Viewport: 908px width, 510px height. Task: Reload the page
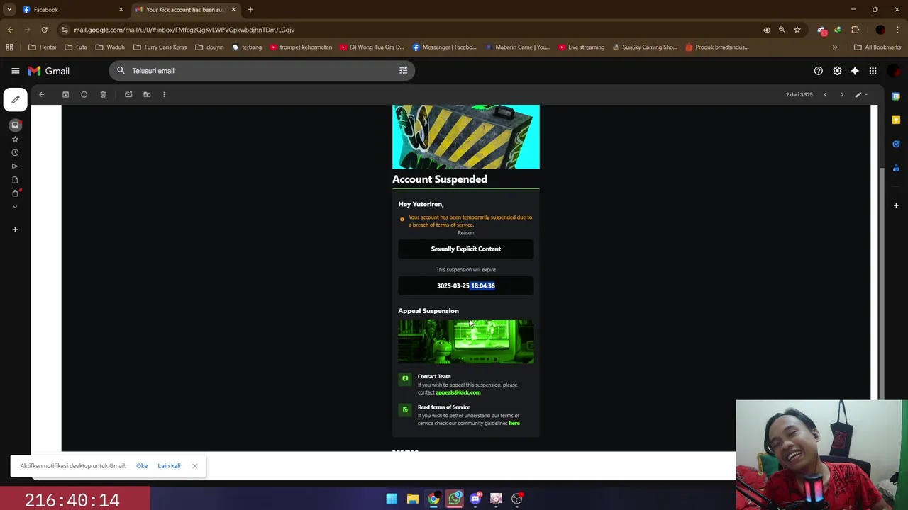(x=44, y=30)
